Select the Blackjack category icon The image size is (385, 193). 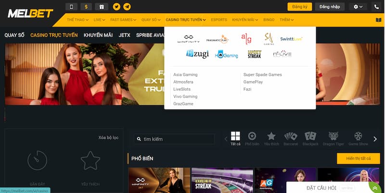point(310,138)
